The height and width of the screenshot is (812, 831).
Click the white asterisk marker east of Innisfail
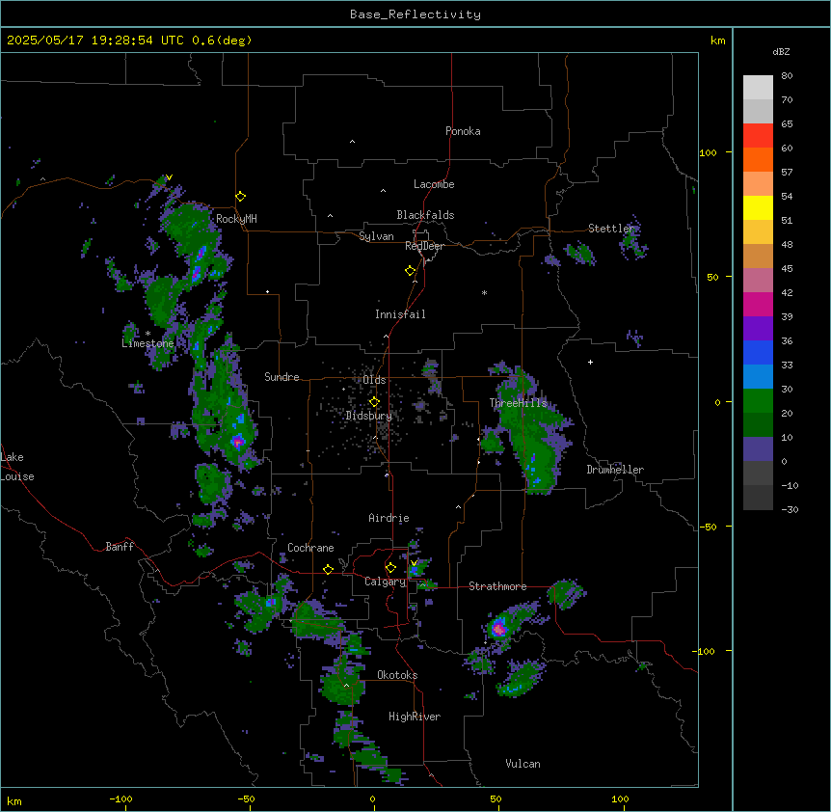[484, 292]
